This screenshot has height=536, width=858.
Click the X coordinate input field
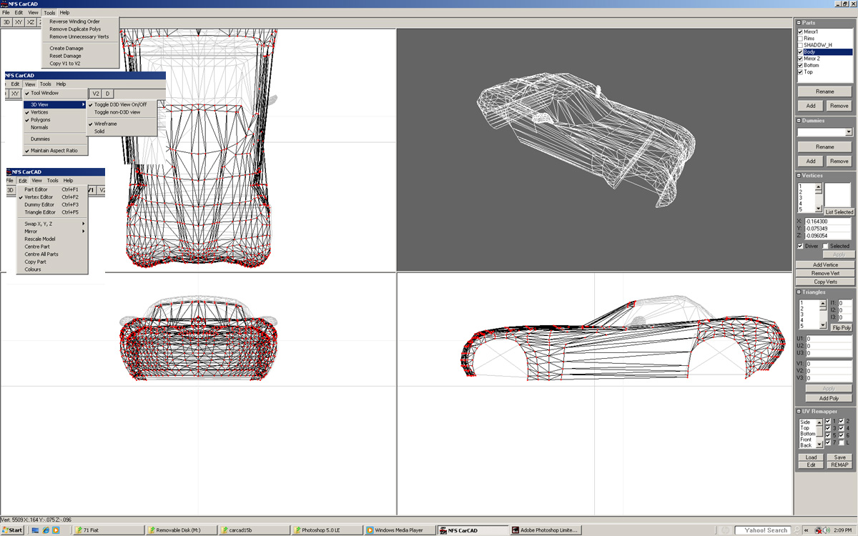click(828, 222)
